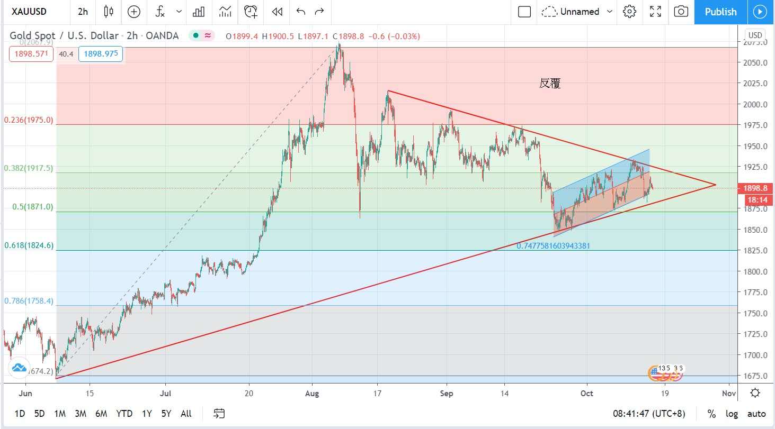
Task: Switch to the YTD date range
Action: coord(124,414)
